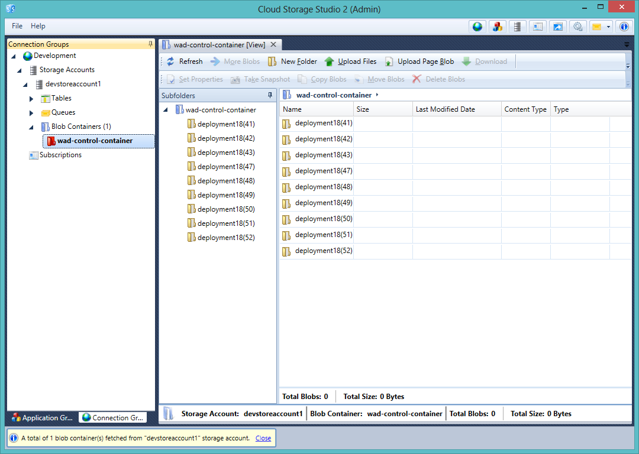Click the yellow envelope toolbar icon
Viewport: 639px width, 454px height.
pyautogui.click(x=596, y=27)
